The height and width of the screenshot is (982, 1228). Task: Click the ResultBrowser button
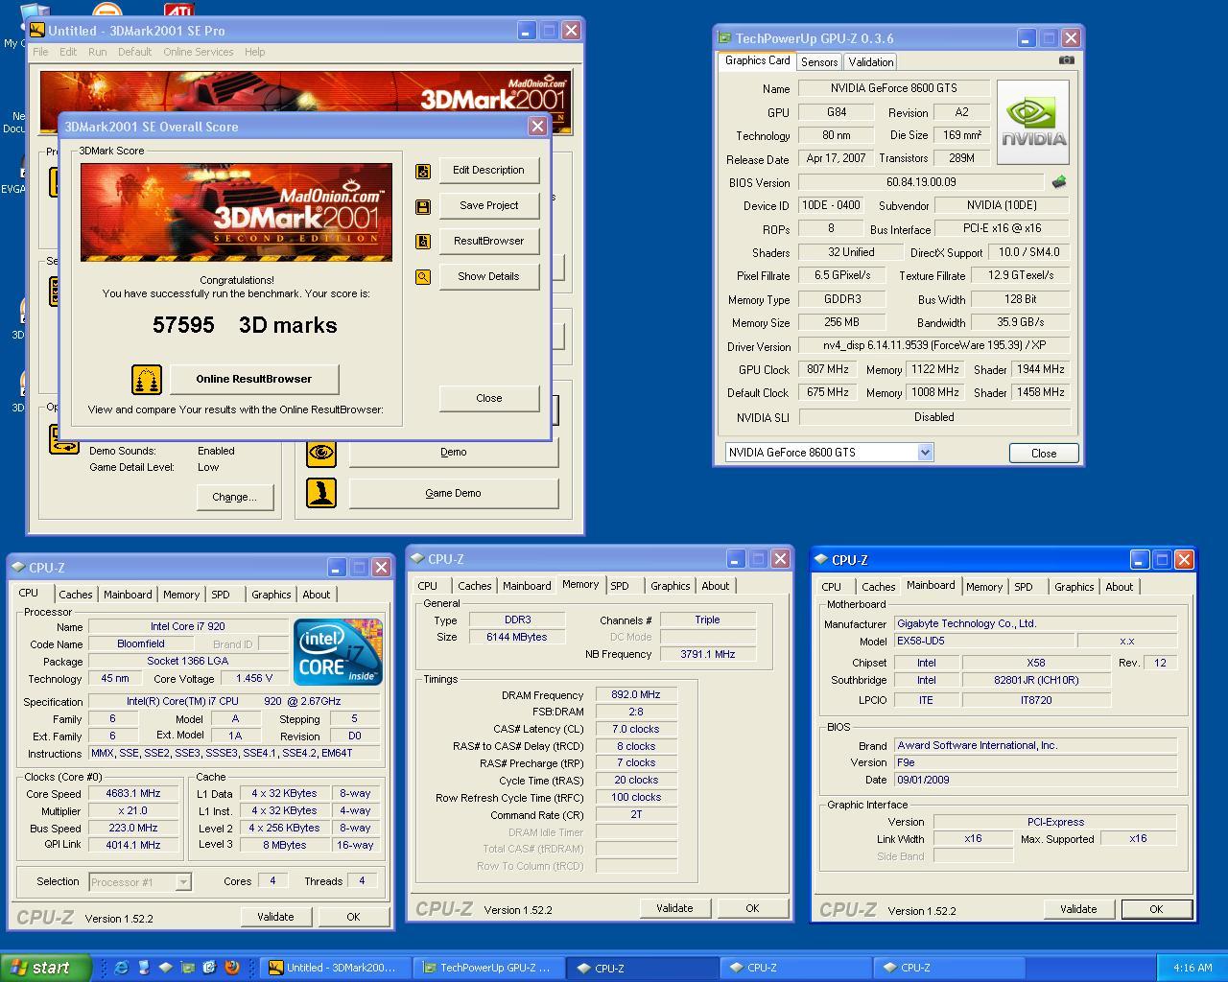pyautogui.click(x=488, y=242)
